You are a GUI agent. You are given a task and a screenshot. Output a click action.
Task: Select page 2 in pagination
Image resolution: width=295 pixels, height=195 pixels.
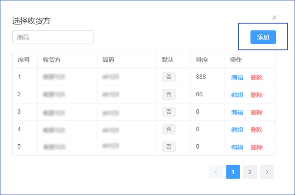pyautogui.click(x=250, y=172)
